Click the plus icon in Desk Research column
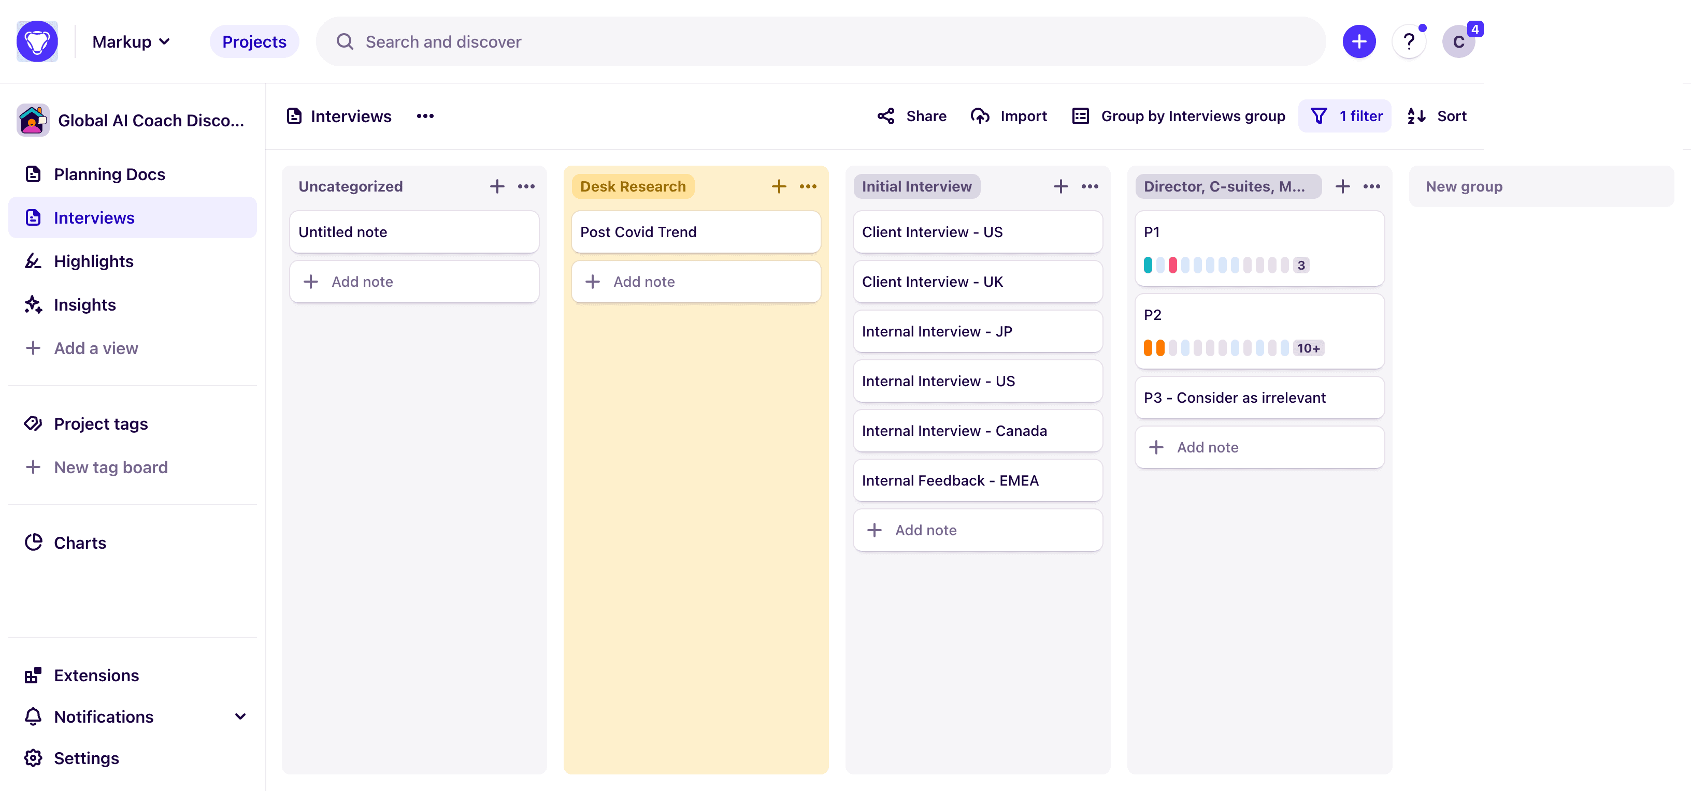The height and width of the screenshot is (791, 1691). (x=779, y=186)
